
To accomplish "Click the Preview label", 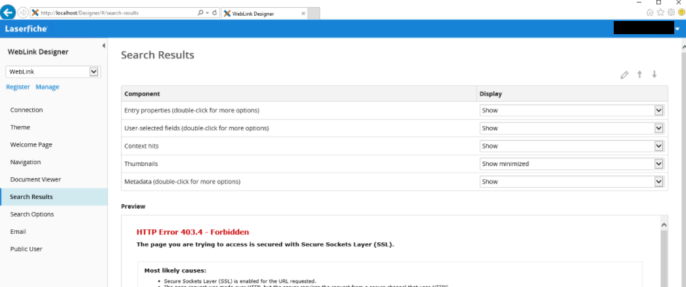I will click(133, 206).
